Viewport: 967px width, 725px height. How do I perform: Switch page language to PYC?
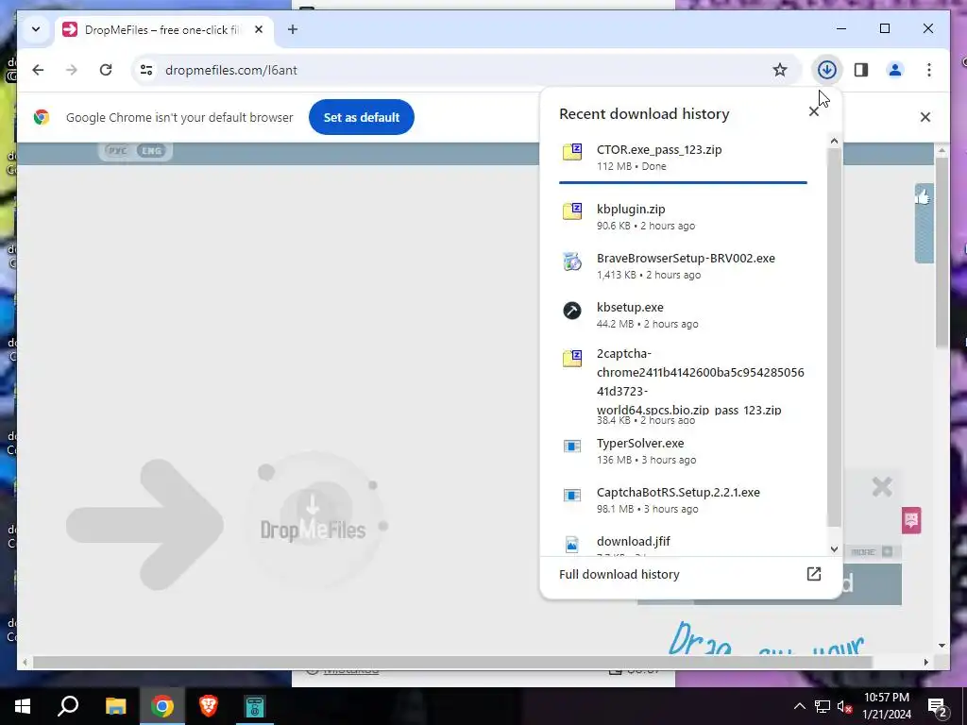point(116,150)
